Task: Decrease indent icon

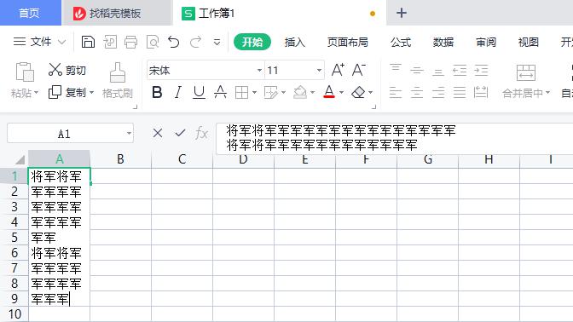Action: tap(460, 70)
